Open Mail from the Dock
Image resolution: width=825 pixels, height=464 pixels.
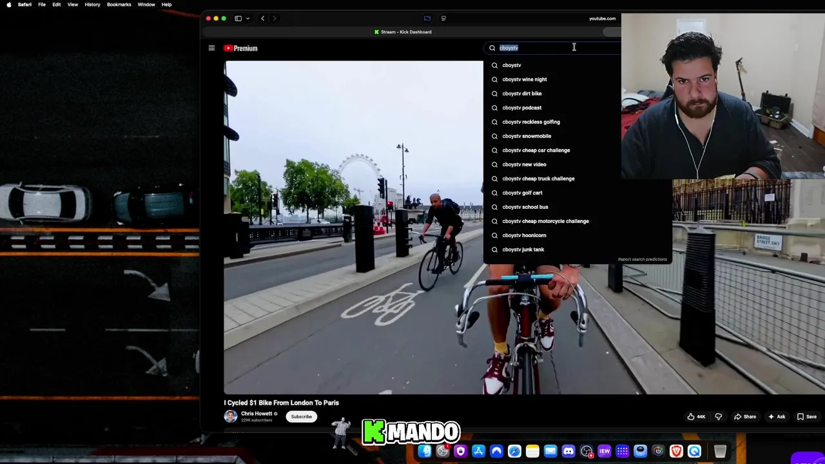tap(550, 452)
